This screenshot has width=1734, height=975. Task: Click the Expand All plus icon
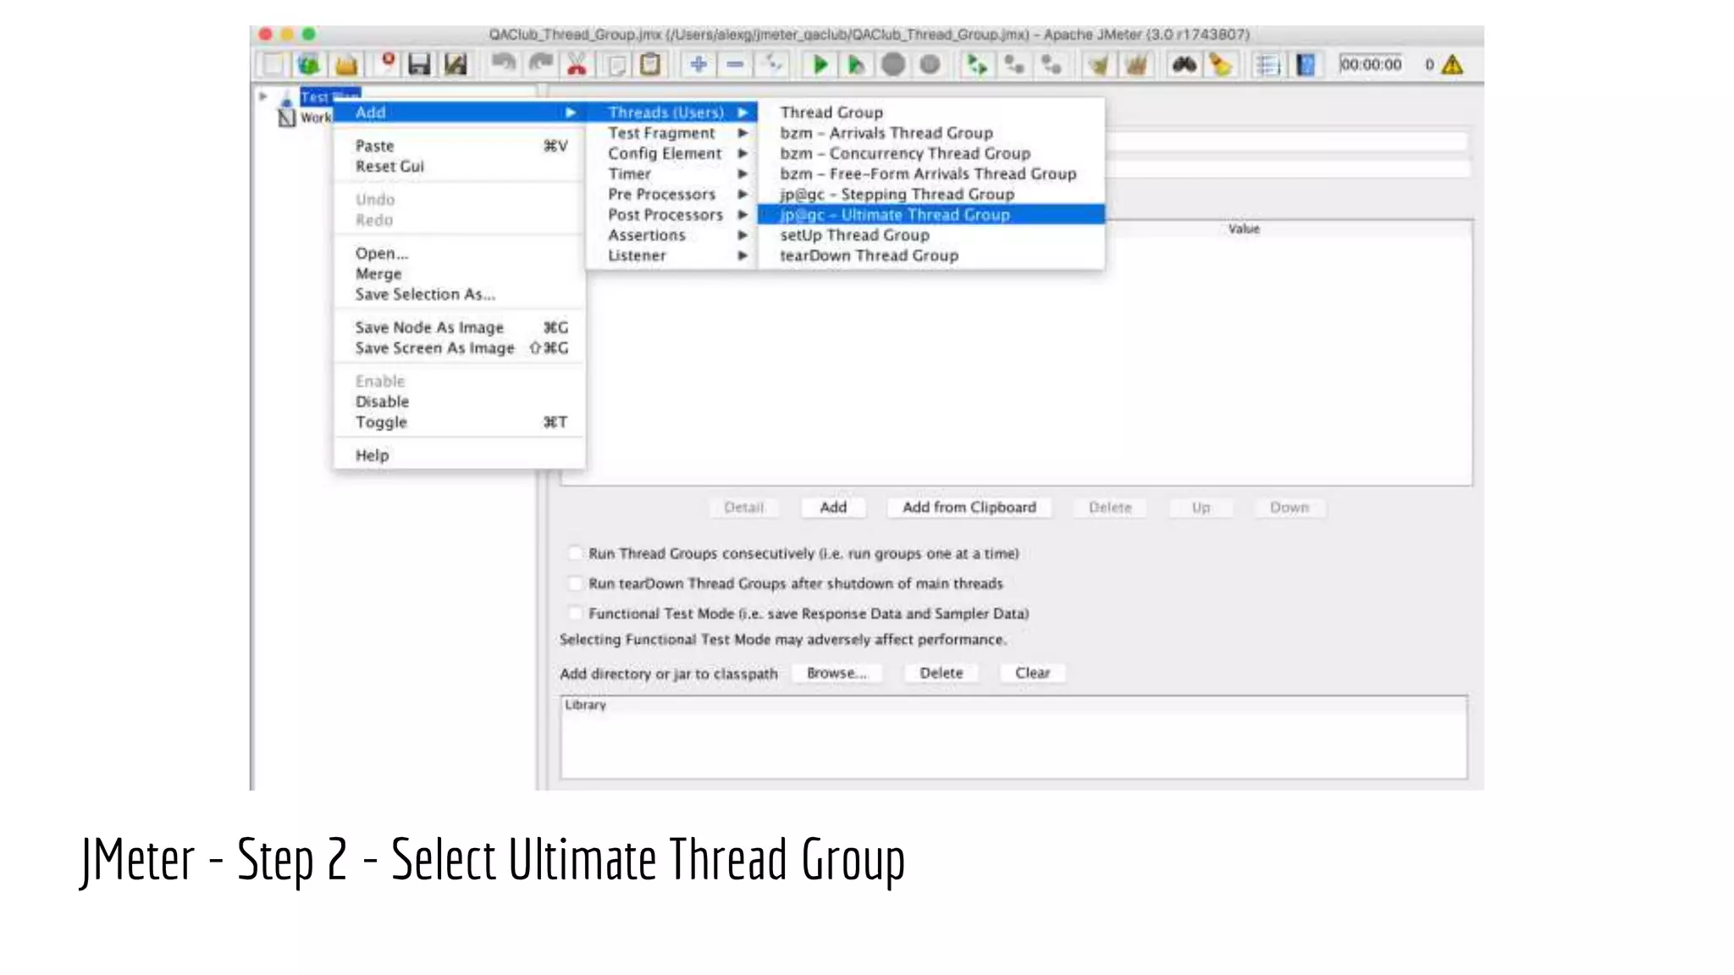coord(699,64)
